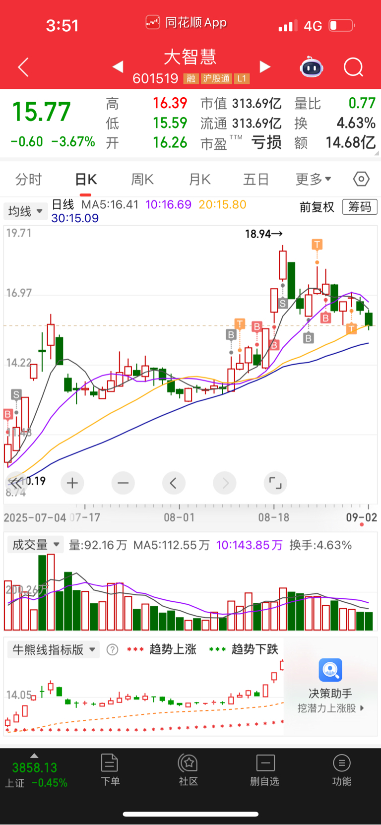381x825 pixels.
Task: Tap 删自选 remove-from-watchlist icon
Action: tap(265, 762)
